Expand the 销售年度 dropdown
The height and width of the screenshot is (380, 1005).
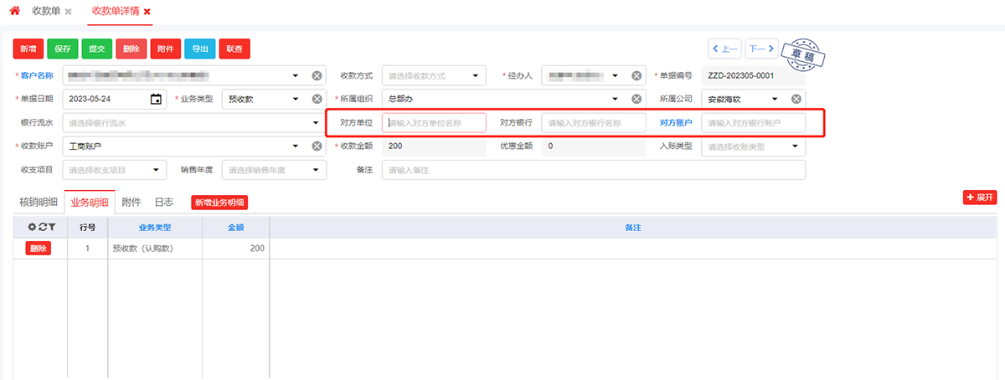tap(316, 170)
